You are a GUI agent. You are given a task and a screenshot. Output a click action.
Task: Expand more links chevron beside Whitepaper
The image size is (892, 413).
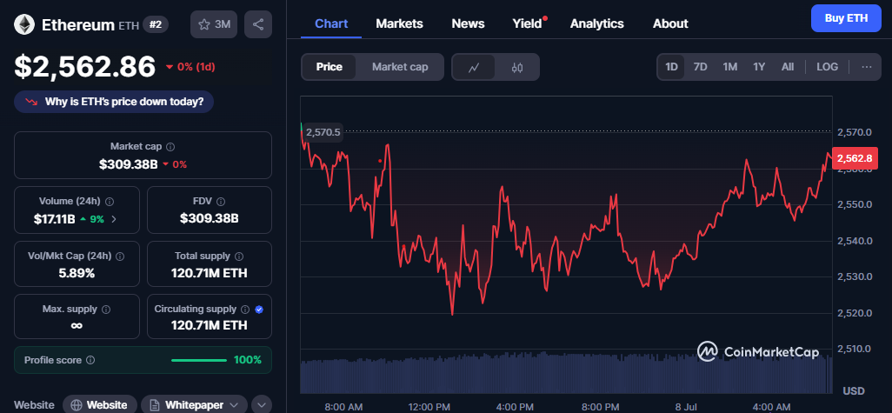262,405
